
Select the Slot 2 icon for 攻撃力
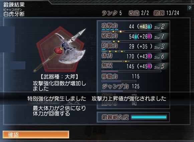point(160,27)
